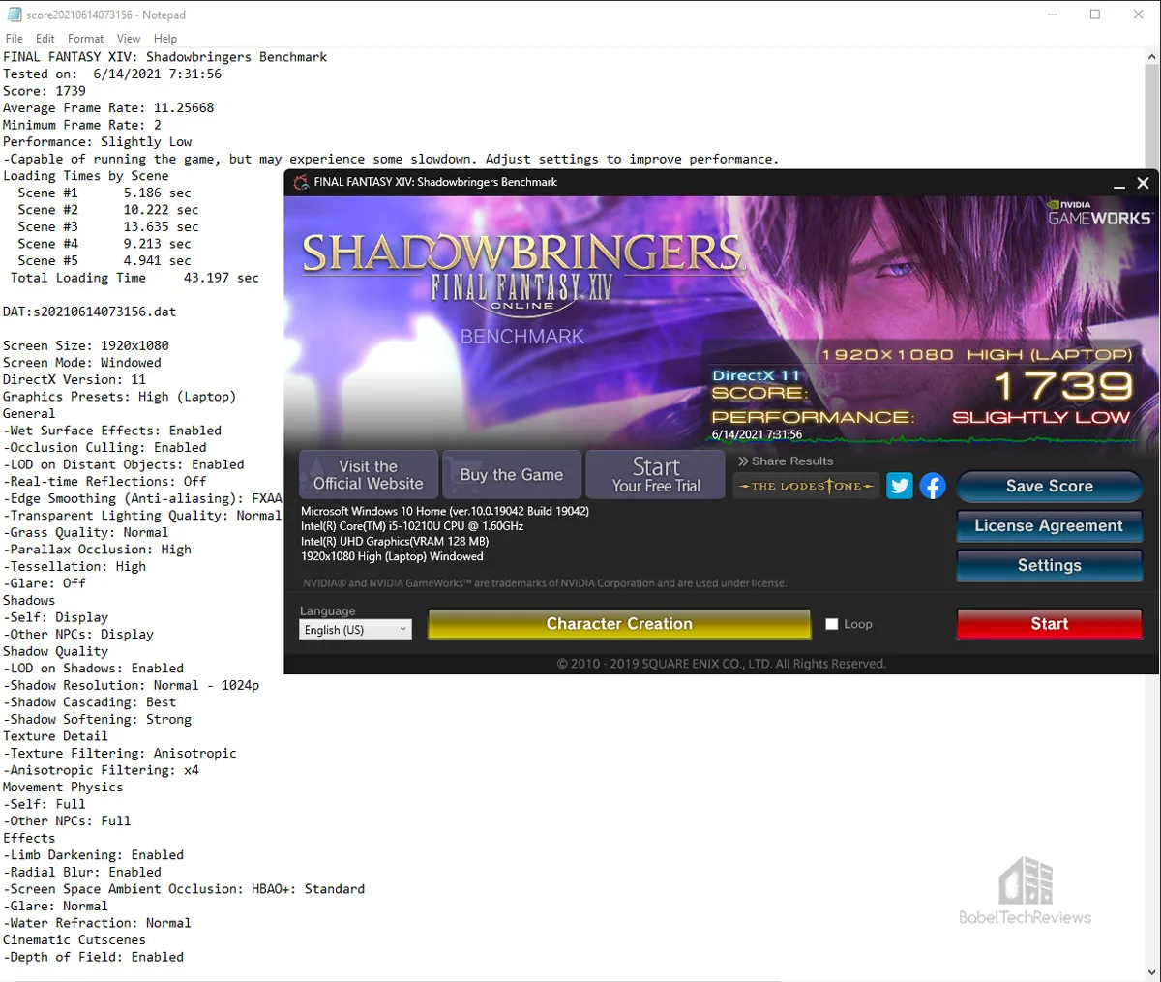This screenshot has height=982, width=1161.
Task: Click the red Start button
Action: click(x=1050, y=624)
